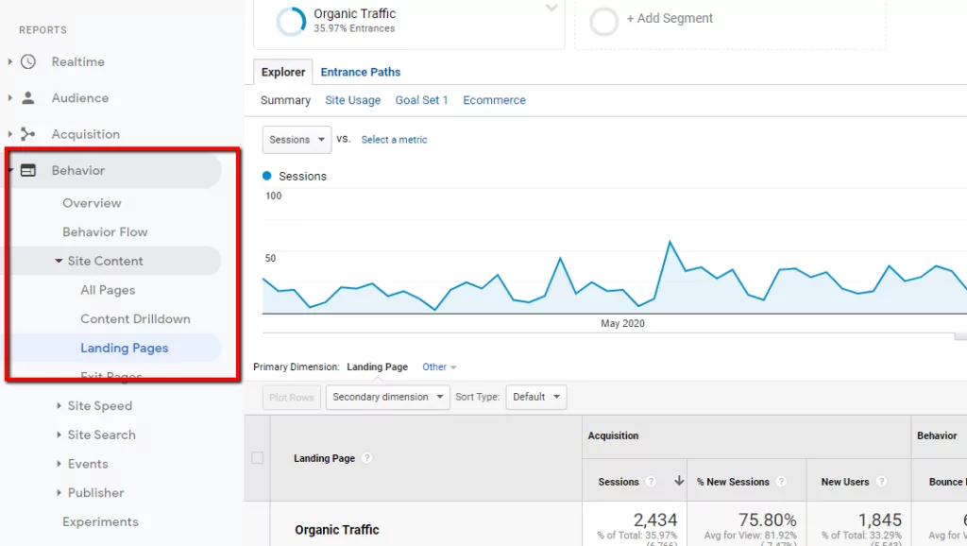Click the Select a metric link
The image size is (967, 546).
tap(394, 140)
